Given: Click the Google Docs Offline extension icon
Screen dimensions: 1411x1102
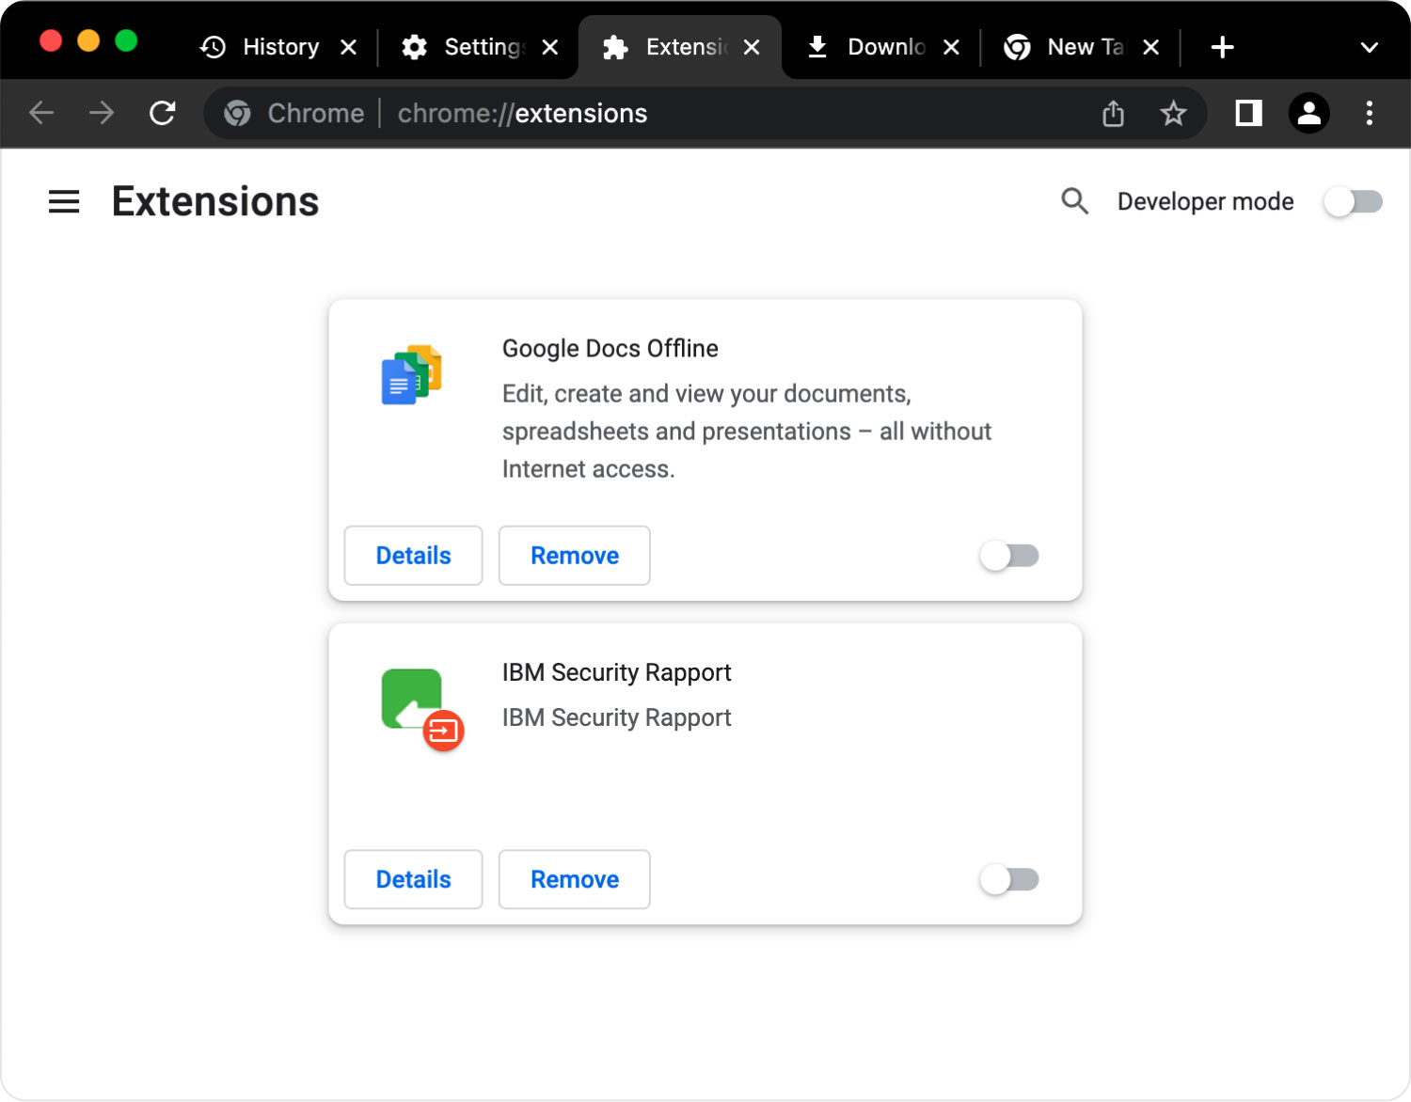Looking at the screenshot, I should [412, 375].
